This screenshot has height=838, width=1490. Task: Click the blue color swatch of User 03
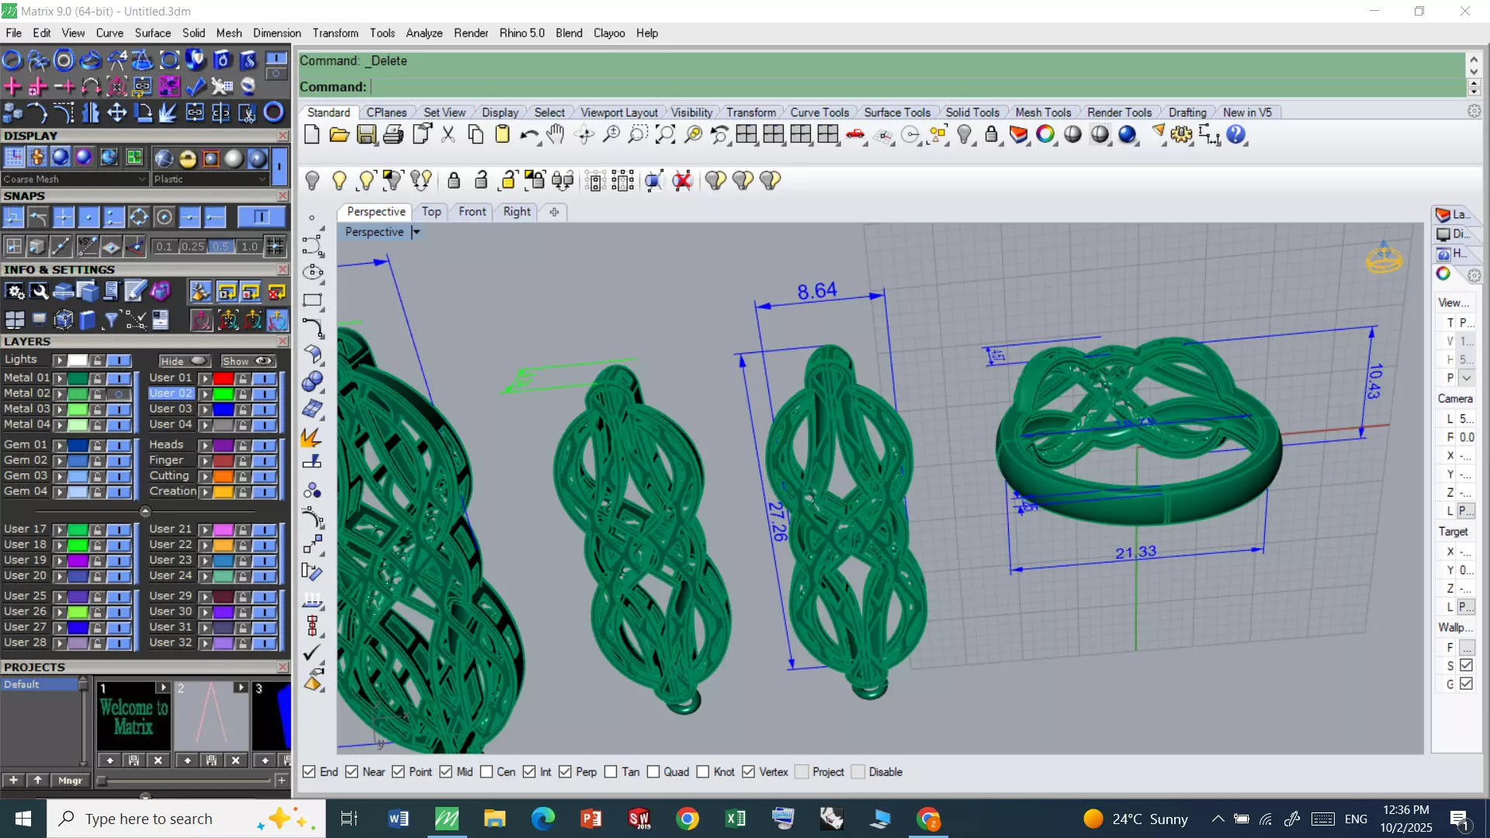[223, 410]
